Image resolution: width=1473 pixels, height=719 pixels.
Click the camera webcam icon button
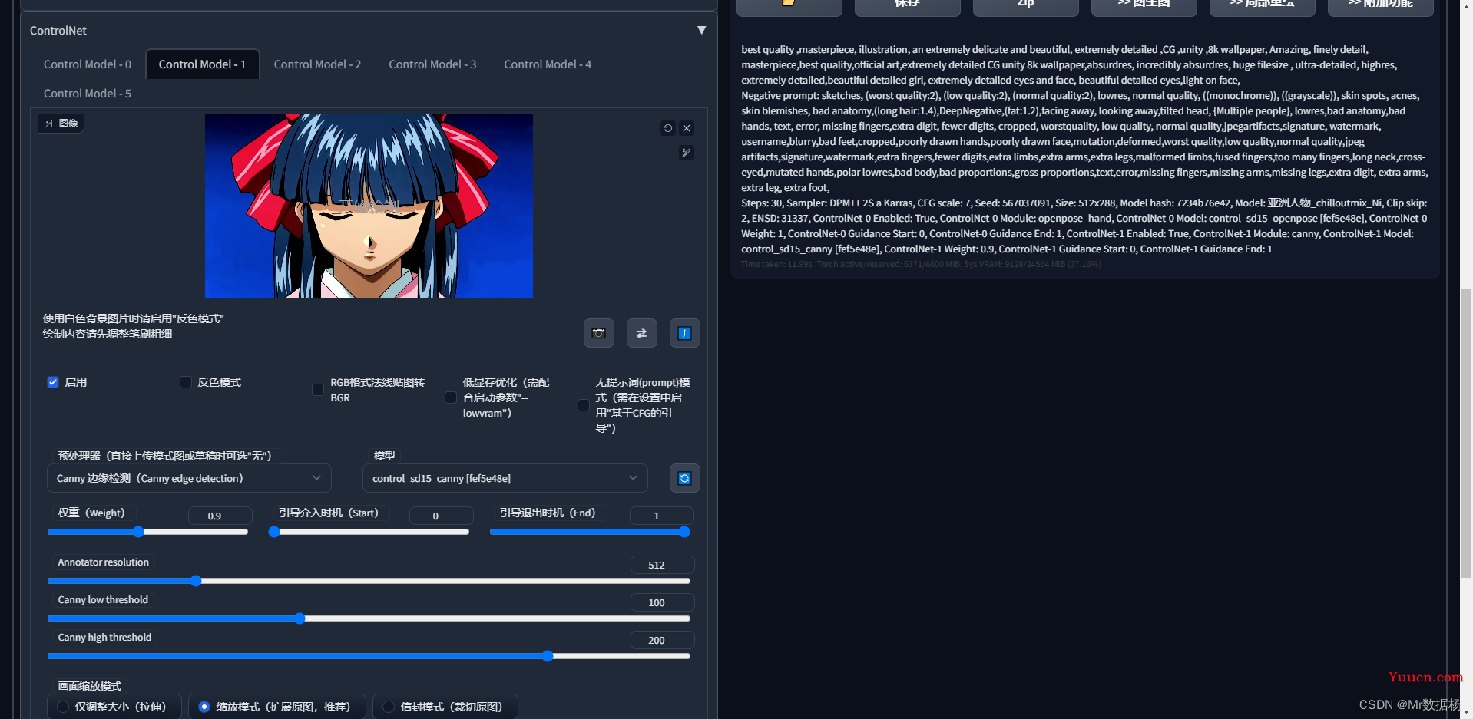point(598,333)
